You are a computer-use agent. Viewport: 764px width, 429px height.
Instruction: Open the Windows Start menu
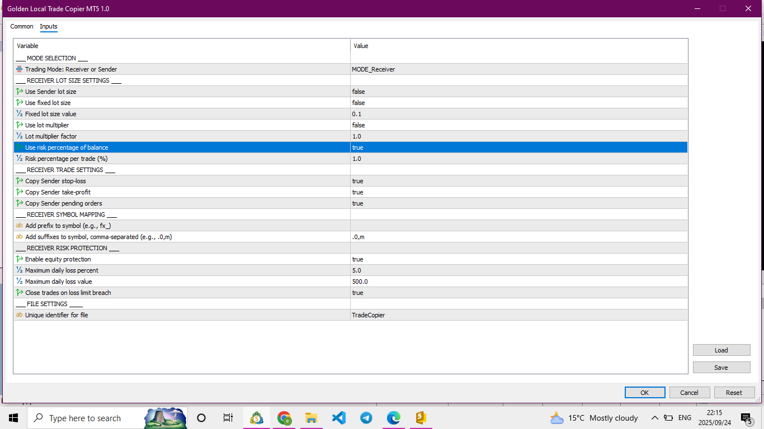[13, 418]
